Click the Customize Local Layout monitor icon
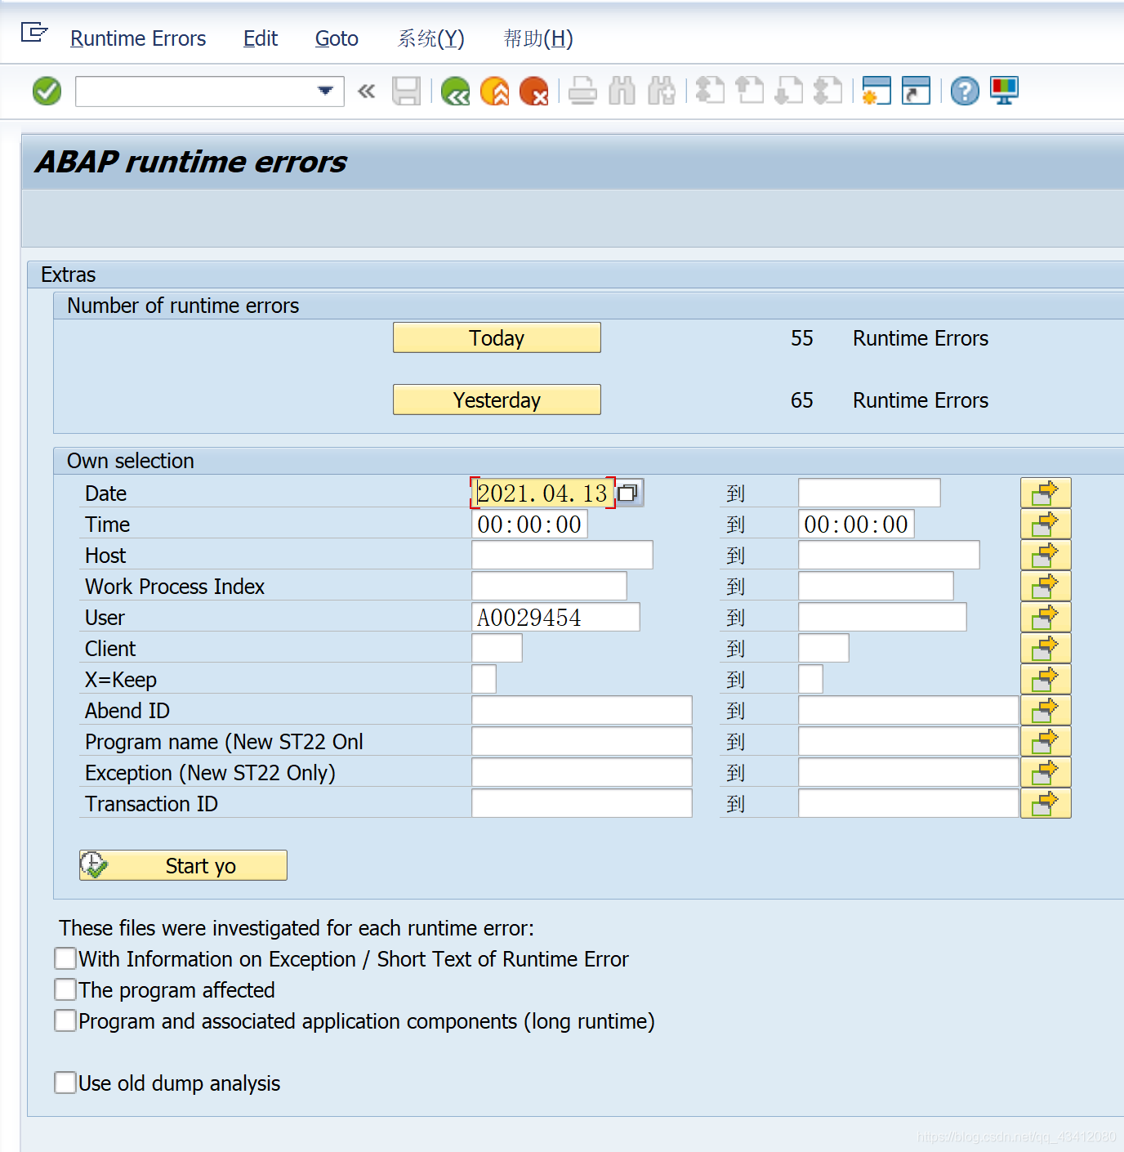The image size is (1124, 1152). tap(1004, 91)
